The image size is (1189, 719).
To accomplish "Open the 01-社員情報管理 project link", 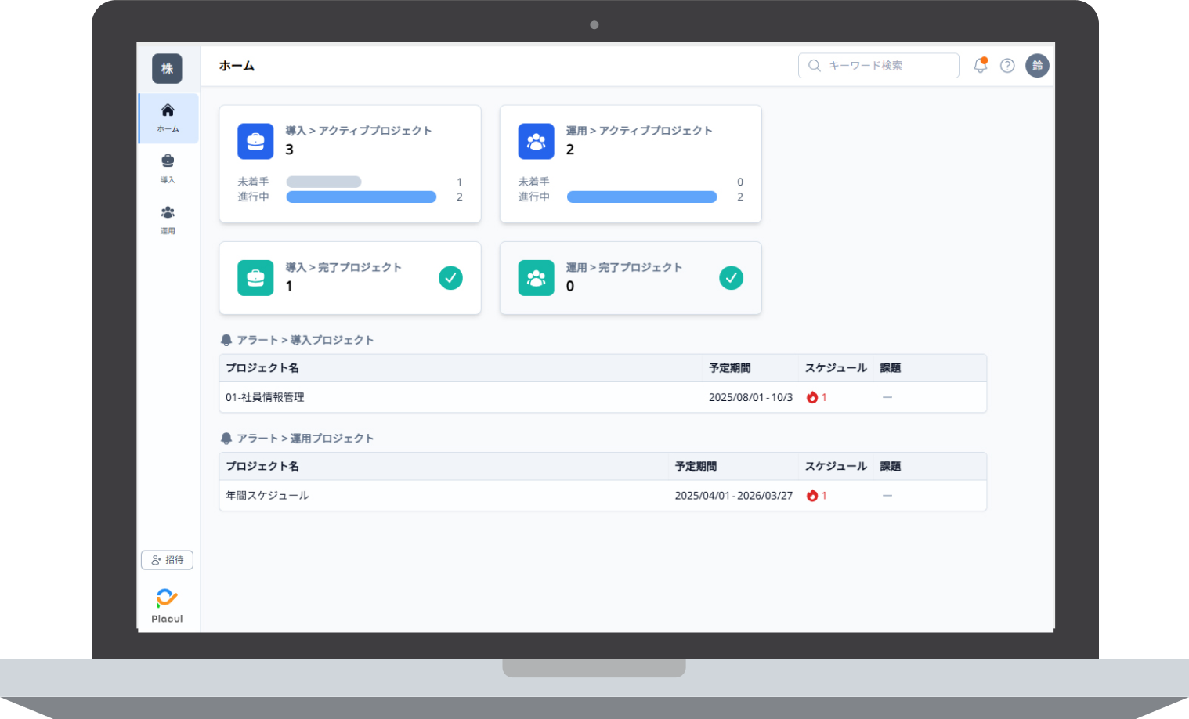I will pos(264,397).
